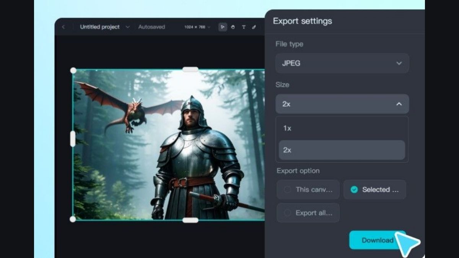Click the top-left corner resize handle

coord(73,70)
